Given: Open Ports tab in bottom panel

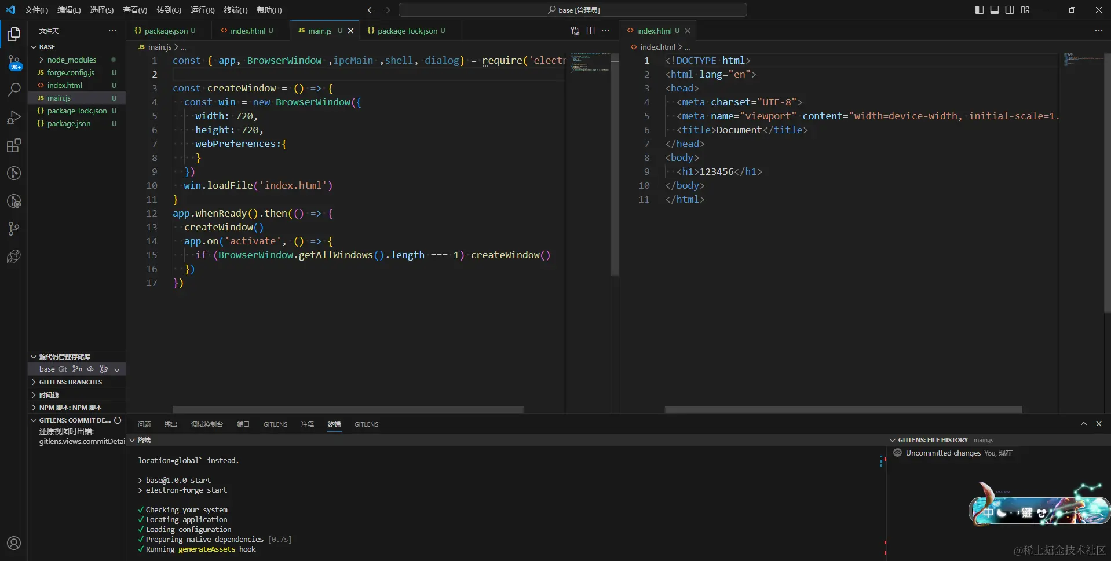Looking at the screenshot, I should pos(243,424).
